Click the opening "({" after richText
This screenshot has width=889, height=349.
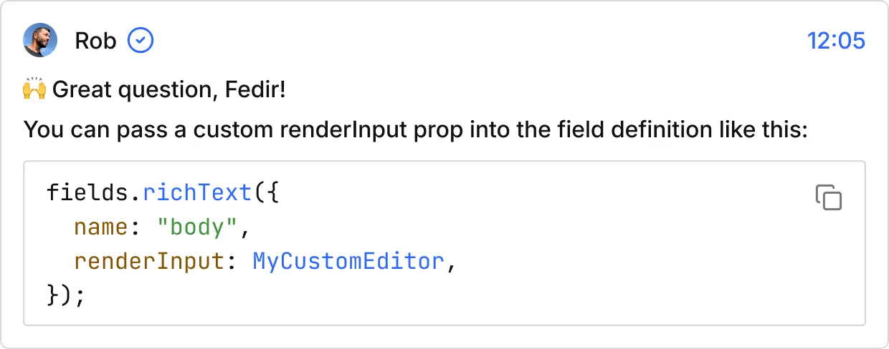click(263, 194)
